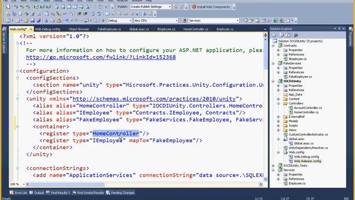
Task: Click the Save All toolbar icon
Action: pyautogui.click(x=39, y=21)
